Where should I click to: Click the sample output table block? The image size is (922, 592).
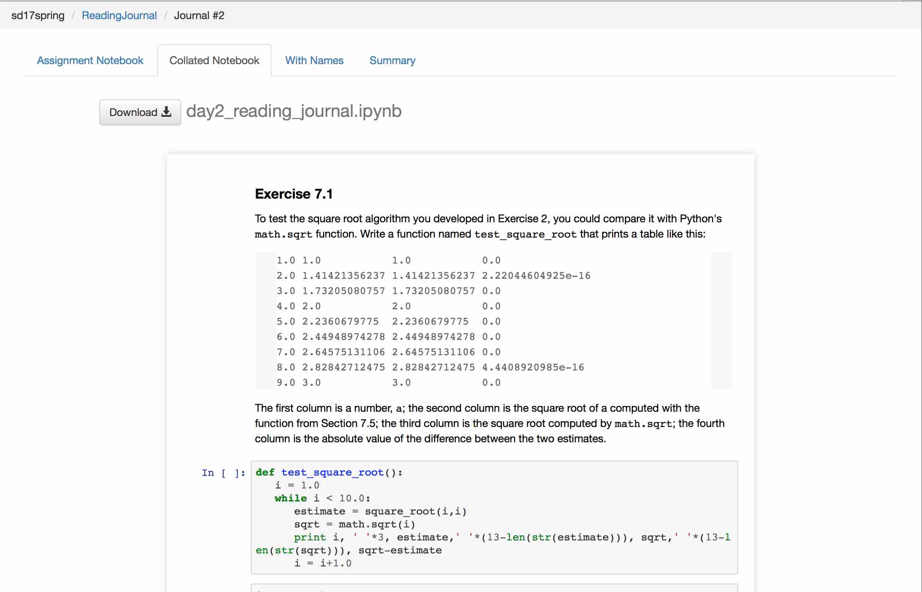[493, 321]
